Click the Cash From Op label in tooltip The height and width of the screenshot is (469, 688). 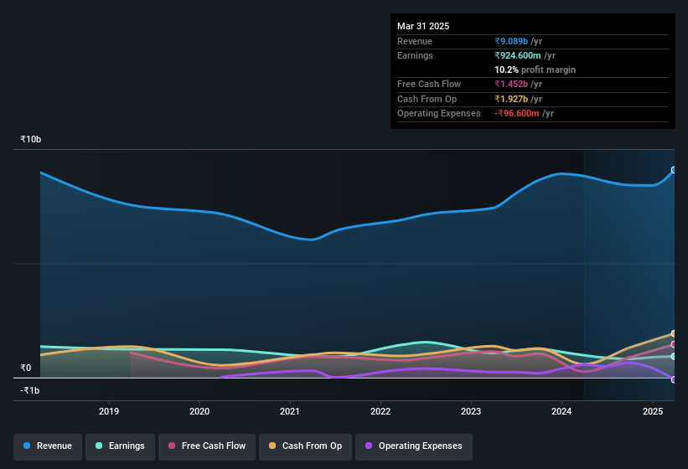click(427, 99)
